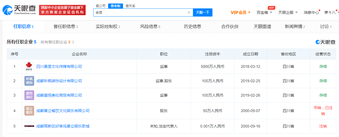Open 曾任职信息 tab
This screenshot has height=137, width=339.
coord(66,26)
